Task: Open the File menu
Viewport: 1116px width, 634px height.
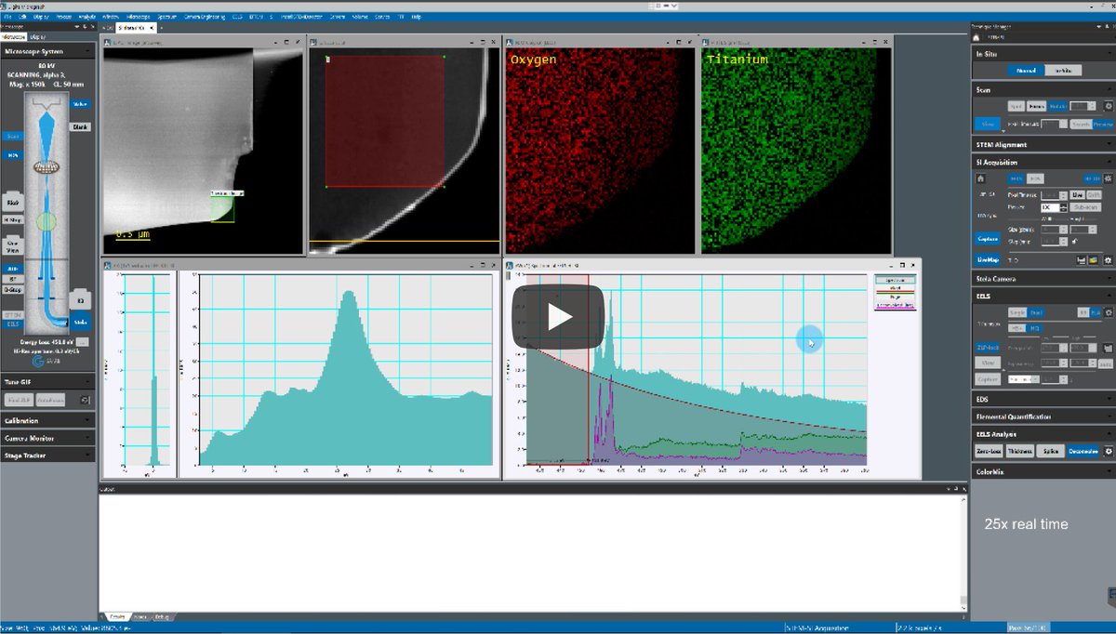Action: click(x=8, y=17)
